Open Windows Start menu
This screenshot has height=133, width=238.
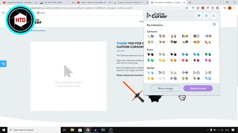(x=4, y=130)
